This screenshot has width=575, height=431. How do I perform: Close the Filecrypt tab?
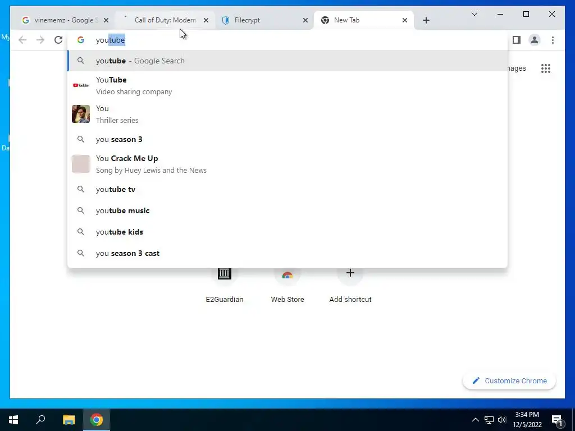coord(305,20)
